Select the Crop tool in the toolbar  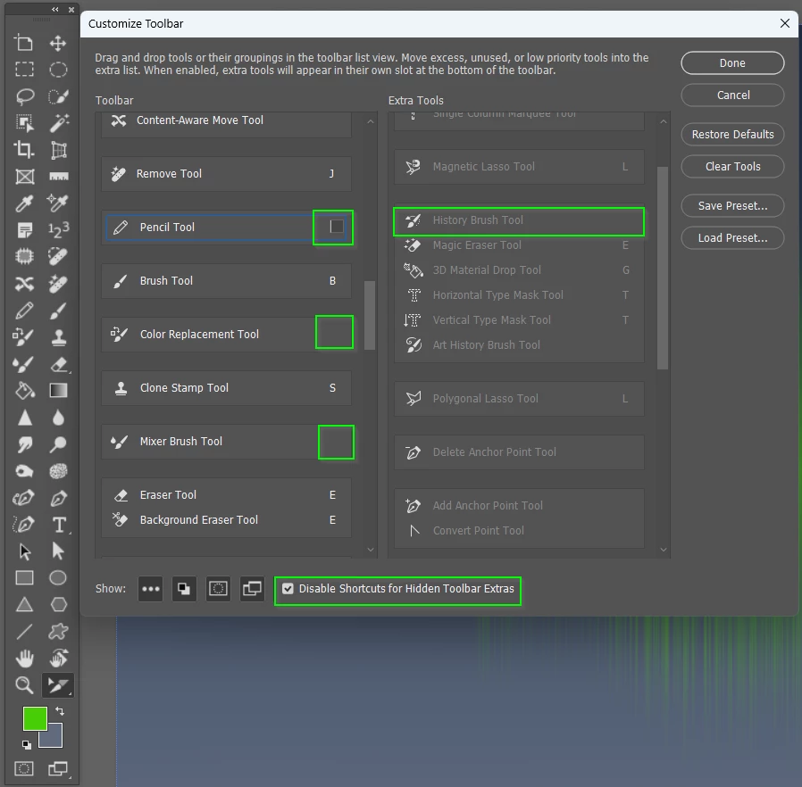24,150
